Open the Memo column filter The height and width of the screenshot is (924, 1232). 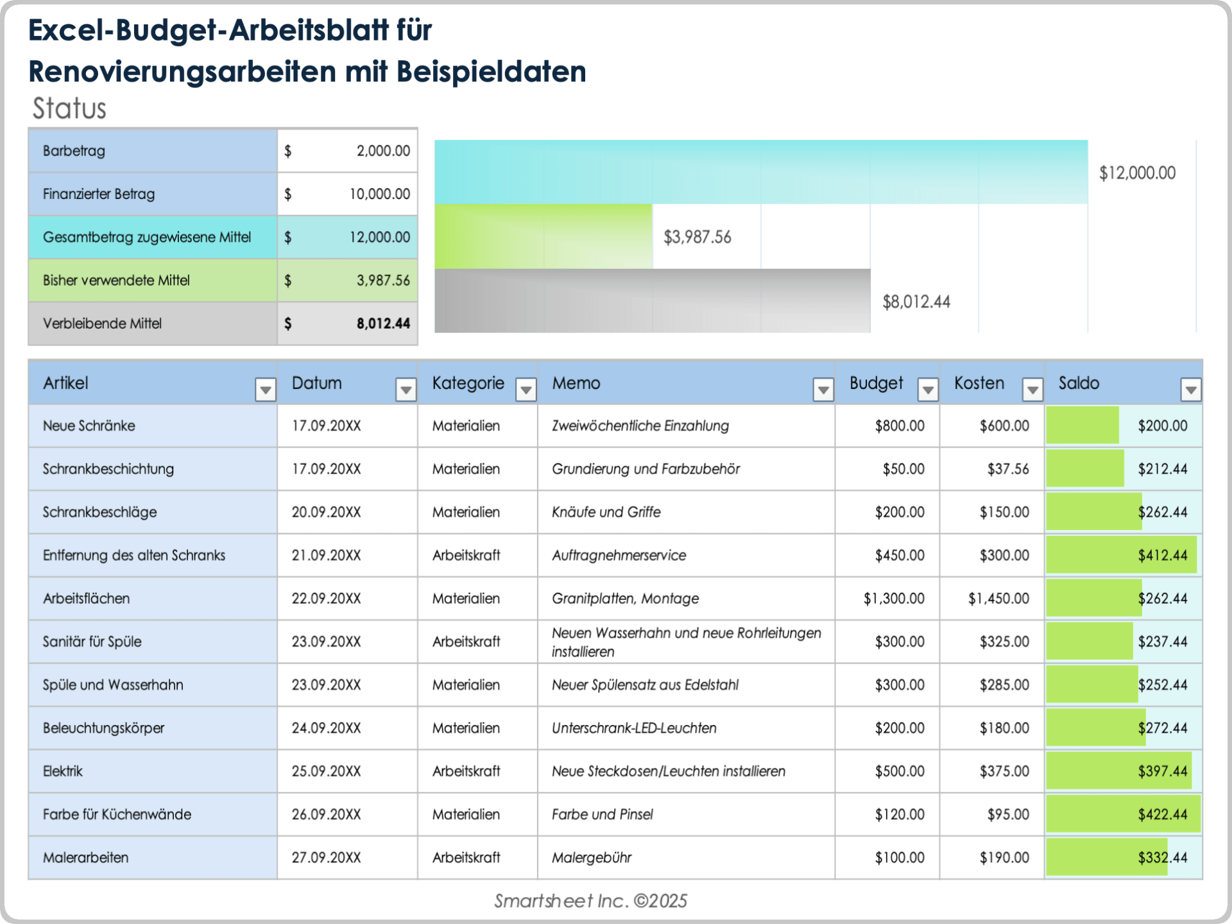tap(822, 389)
